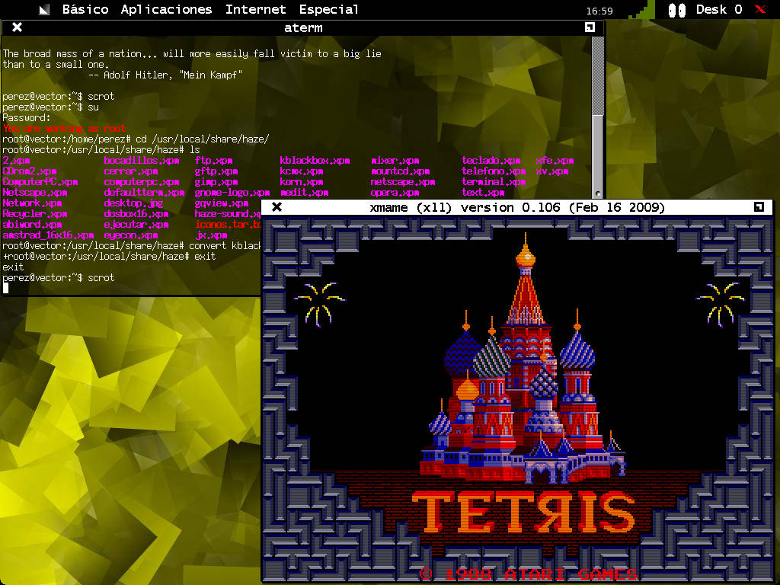Open the Internet menu
This screenshot has width=780, height=585.
(255, 9)
